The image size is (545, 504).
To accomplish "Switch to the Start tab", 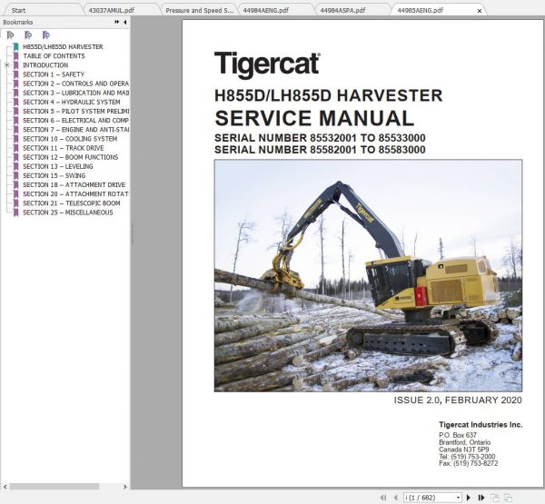I will [x=18, y=10].
